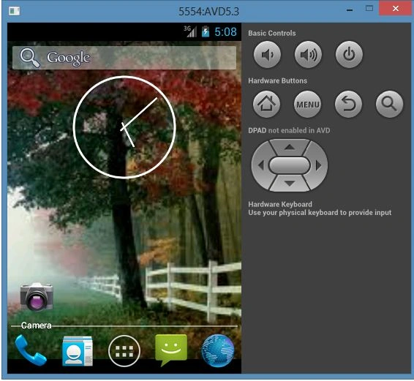Click the Camera label under the icon
Screen dimensions: 414x381
click(x=36, y=325)
